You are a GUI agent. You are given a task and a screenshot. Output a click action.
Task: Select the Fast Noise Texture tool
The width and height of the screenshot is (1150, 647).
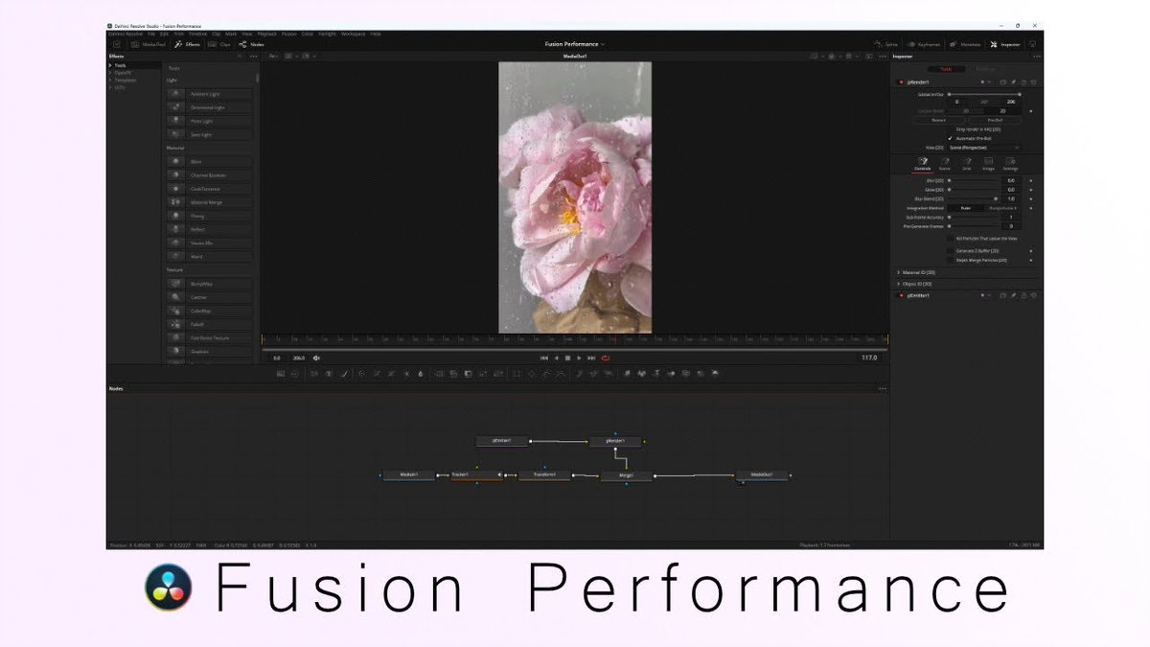click(210, 337)
